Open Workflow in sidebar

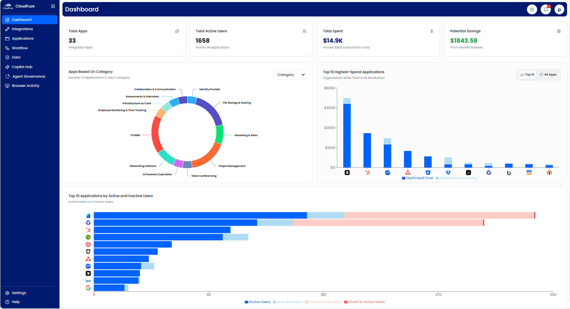(x=30, y=48)
